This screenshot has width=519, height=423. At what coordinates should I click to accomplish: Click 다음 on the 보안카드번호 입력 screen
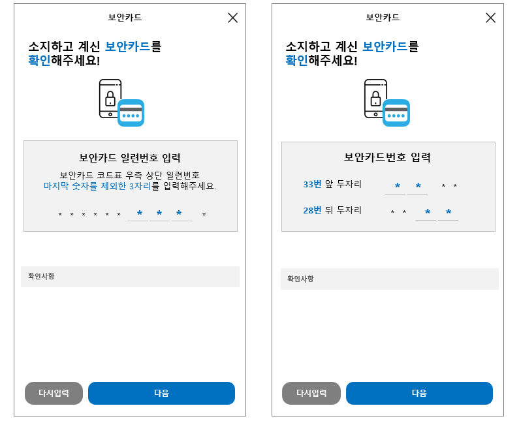419,393
